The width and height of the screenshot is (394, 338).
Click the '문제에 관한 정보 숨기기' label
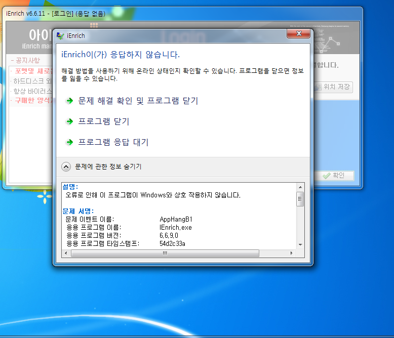pos(108,166)
